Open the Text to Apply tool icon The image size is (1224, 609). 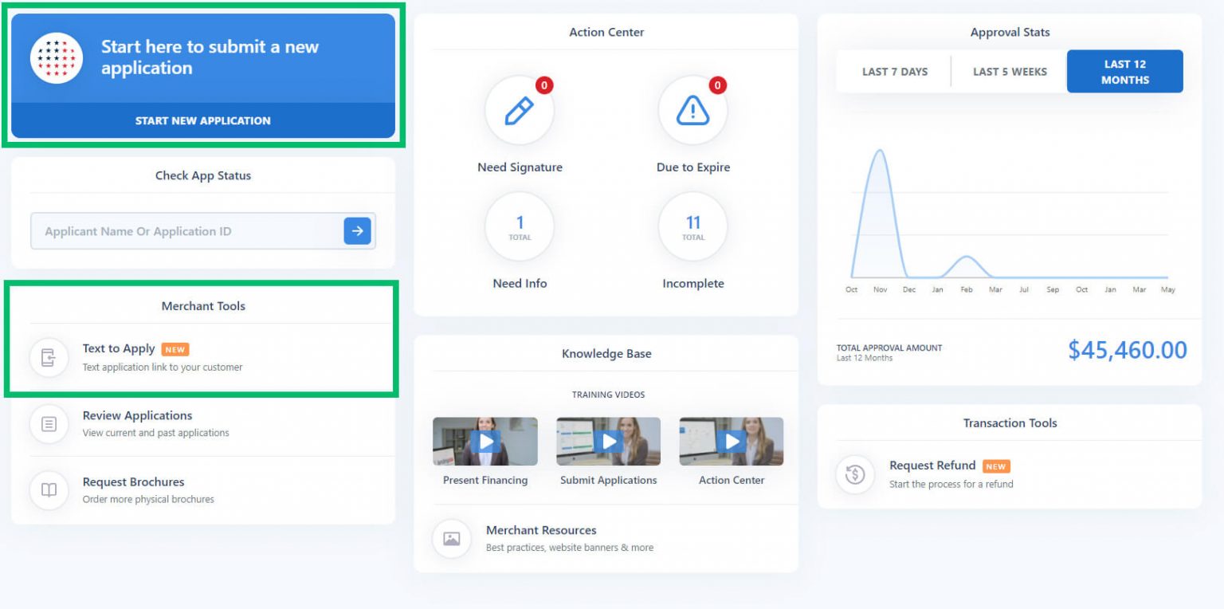(49, 356)
